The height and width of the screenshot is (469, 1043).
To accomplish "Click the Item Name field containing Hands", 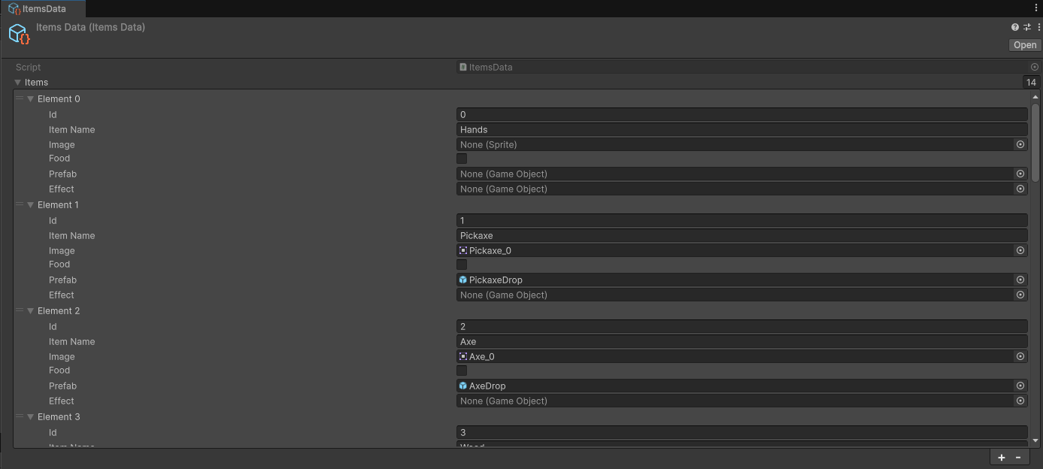I will pyautogui.click(x=741, y=129).
